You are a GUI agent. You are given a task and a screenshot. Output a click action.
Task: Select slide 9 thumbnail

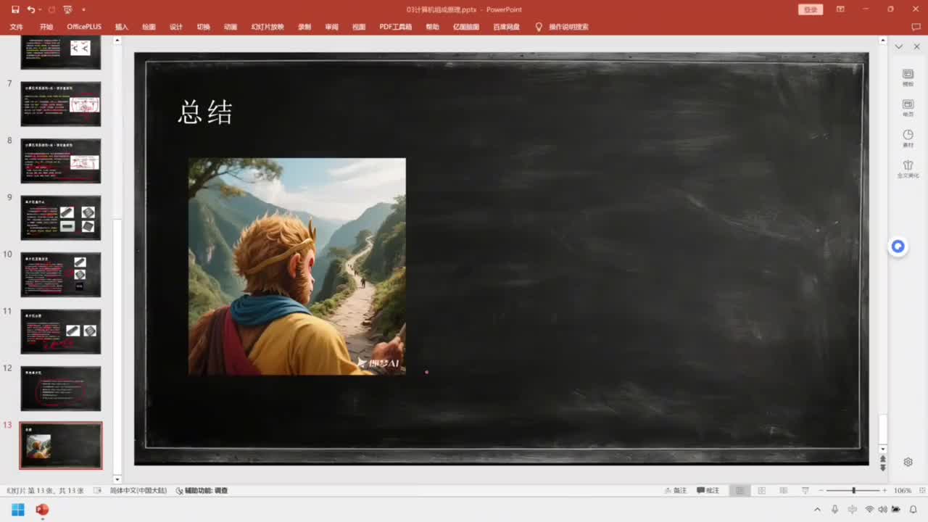point(60,217)
